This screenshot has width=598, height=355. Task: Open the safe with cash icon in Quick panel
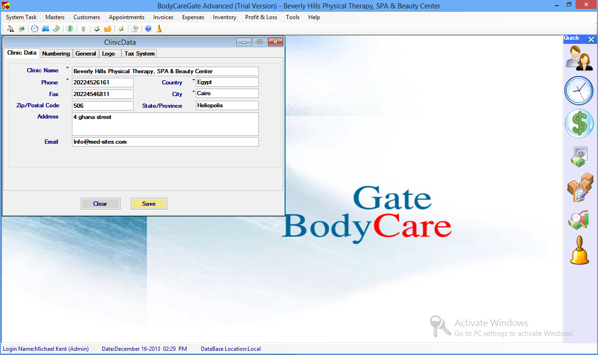click(579, 156)
